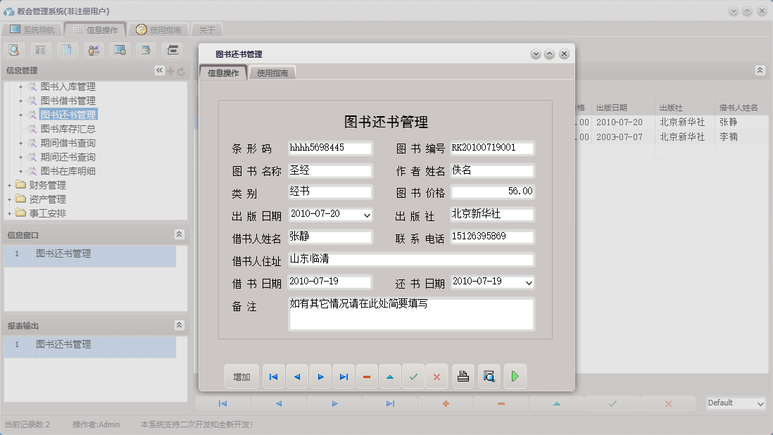Confirm changes with the green checkmark icon
The image size is (773, 435).
(413, 376)
